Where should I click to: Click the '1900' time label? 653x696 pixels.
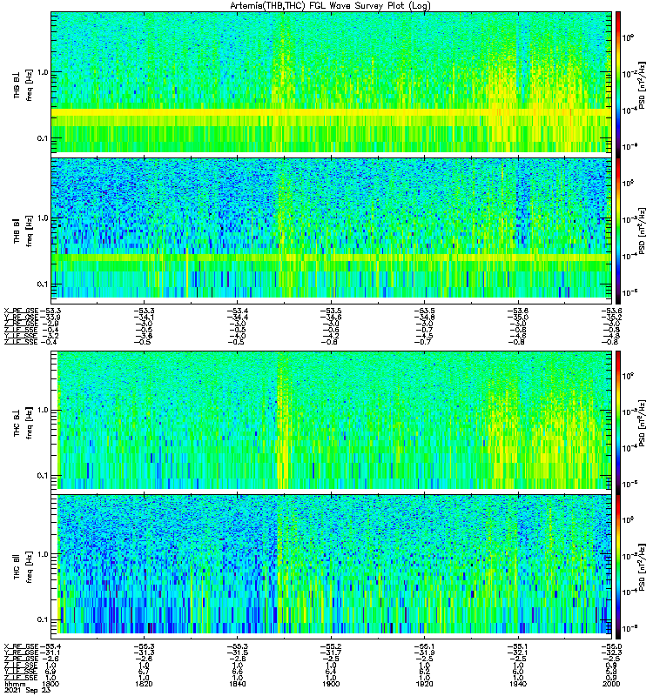click(331, 684)
